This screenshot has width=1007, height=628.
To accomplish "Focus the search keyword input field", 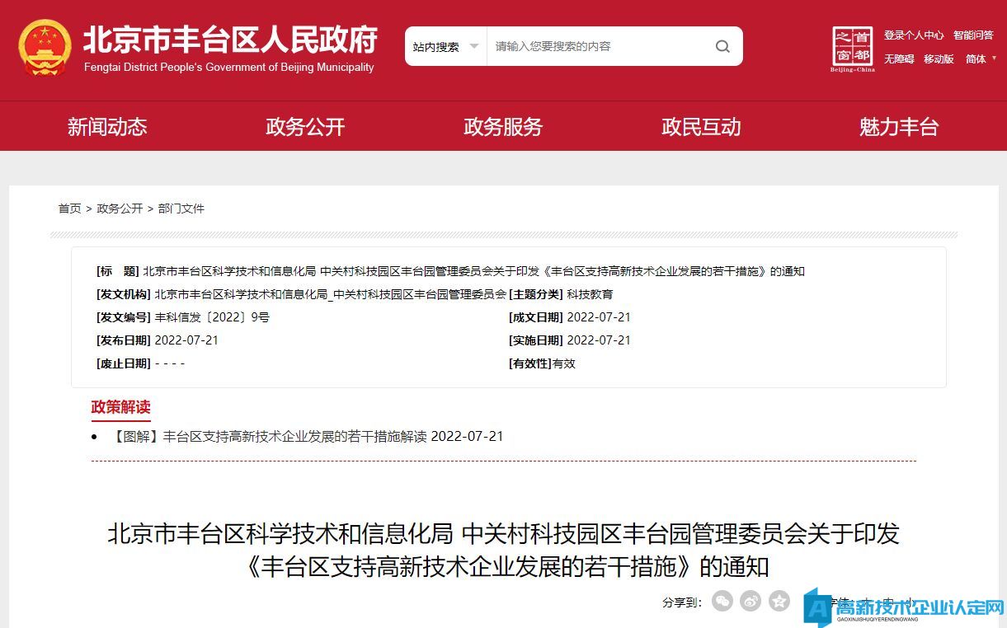I will 598,47.
